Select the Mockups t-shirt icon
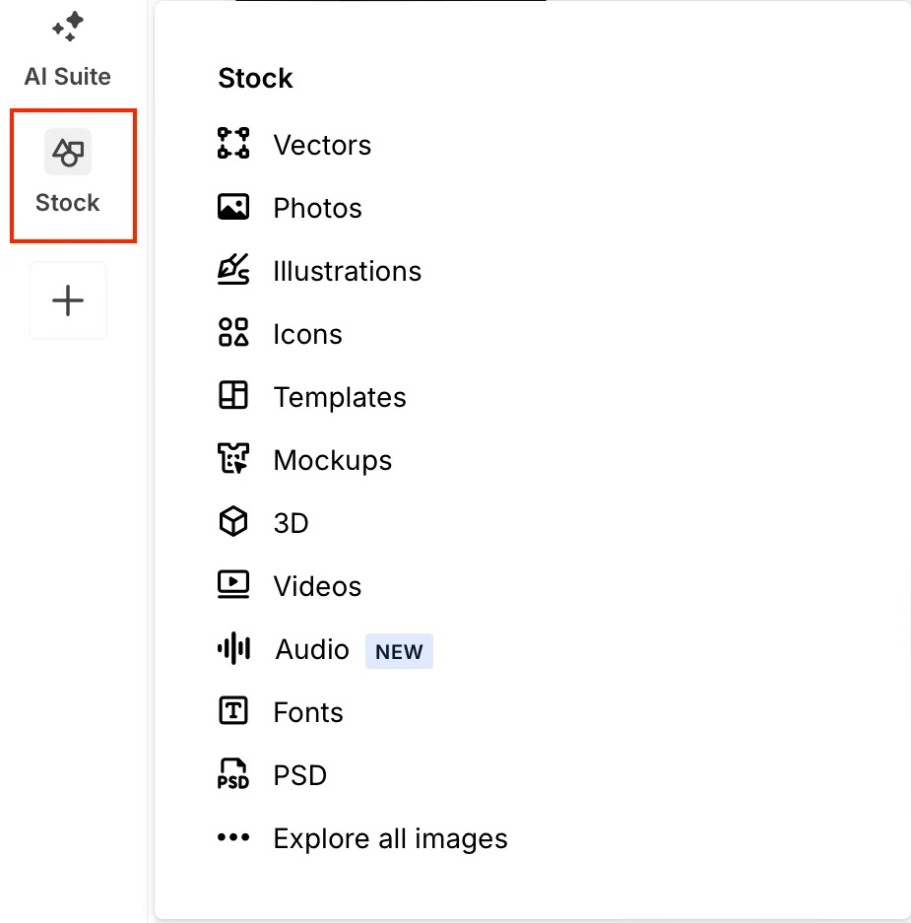This screenshot has width=911, height=923. click(x=233, y=459)
